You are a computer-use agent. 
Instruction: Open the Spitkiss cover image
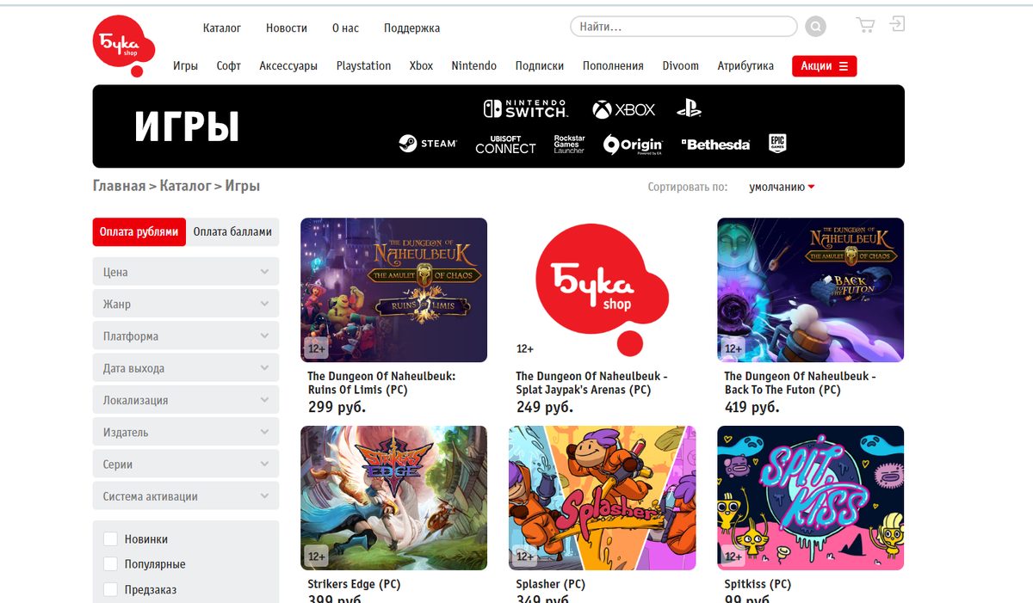[x=810, y=498]
